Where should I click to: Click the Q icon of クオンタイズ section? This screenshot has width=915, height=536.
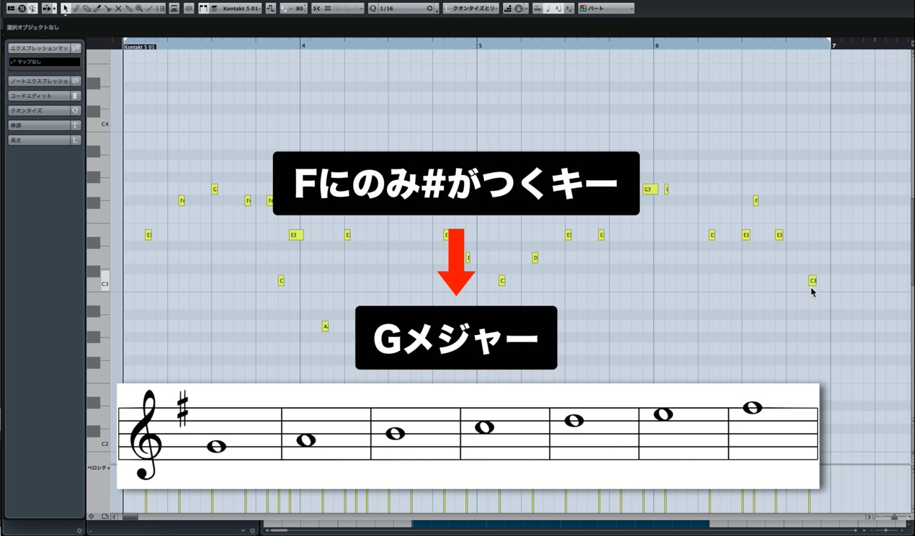point(76,111)
